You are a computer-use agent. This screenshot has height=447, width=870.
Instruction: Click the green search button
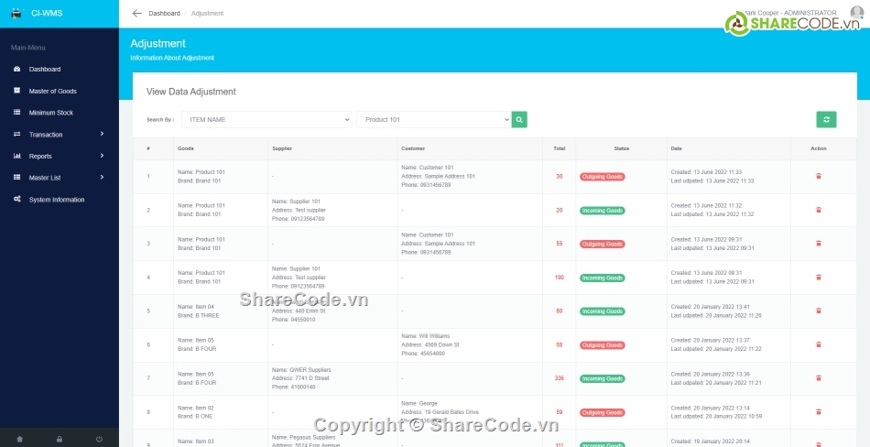[x=519, y=119]
